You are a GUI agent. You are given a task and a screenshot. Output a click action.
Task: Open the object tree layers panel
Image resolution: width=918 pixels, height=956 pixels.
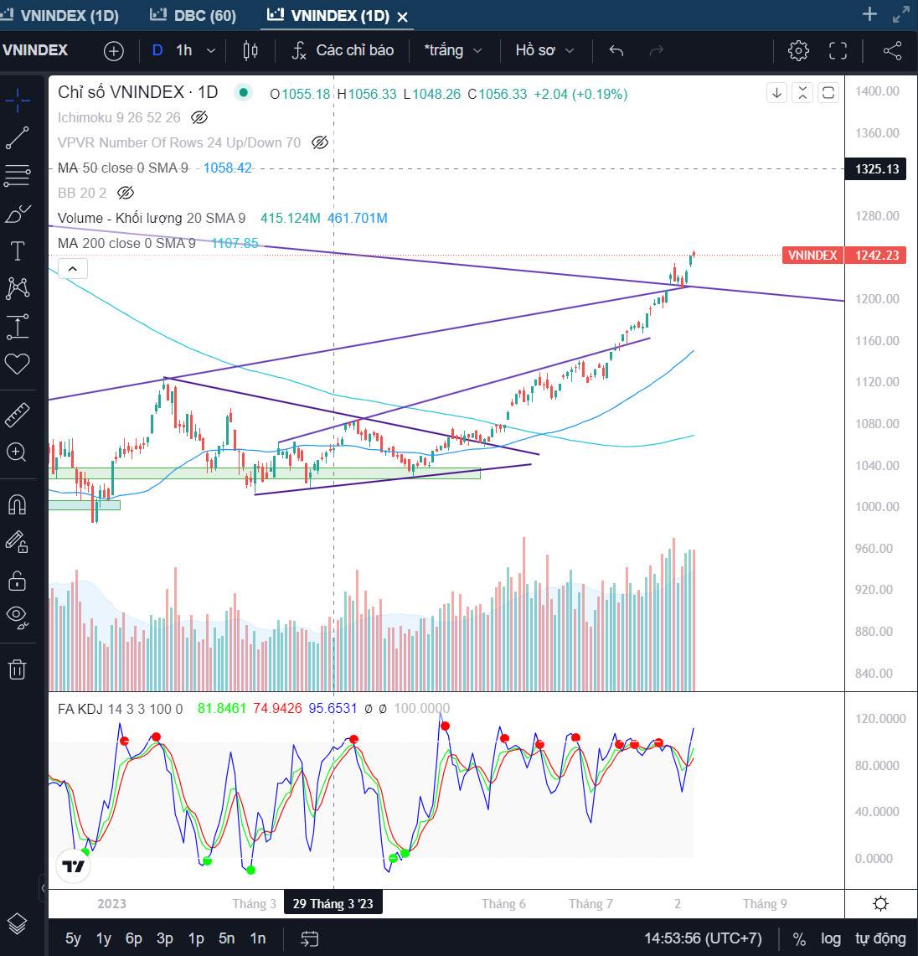pyautogui.click(x=18, y=923)
